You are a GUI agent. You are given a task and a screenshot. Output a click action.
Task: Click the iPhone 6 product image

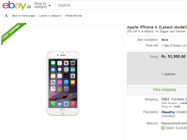coord(63,83)
